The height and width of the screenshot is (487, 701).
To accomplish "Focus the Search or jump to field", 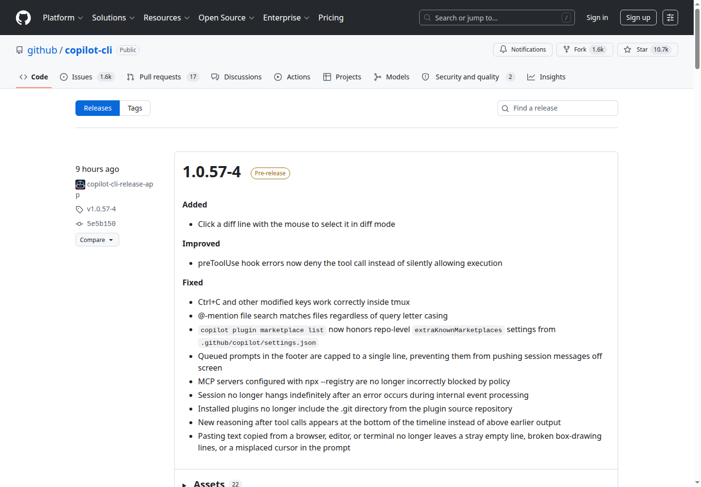I will click(497, 18).
